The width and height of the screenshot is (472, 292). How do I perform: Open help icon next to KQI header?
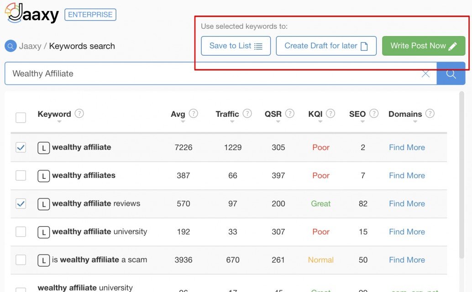point(330,114)
